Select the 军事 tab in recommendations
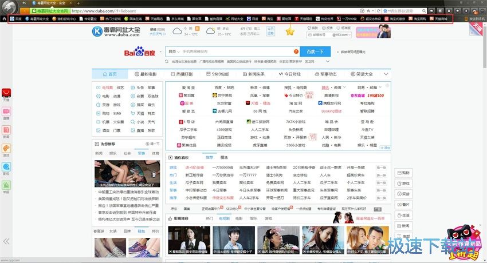 coord(142,153)
